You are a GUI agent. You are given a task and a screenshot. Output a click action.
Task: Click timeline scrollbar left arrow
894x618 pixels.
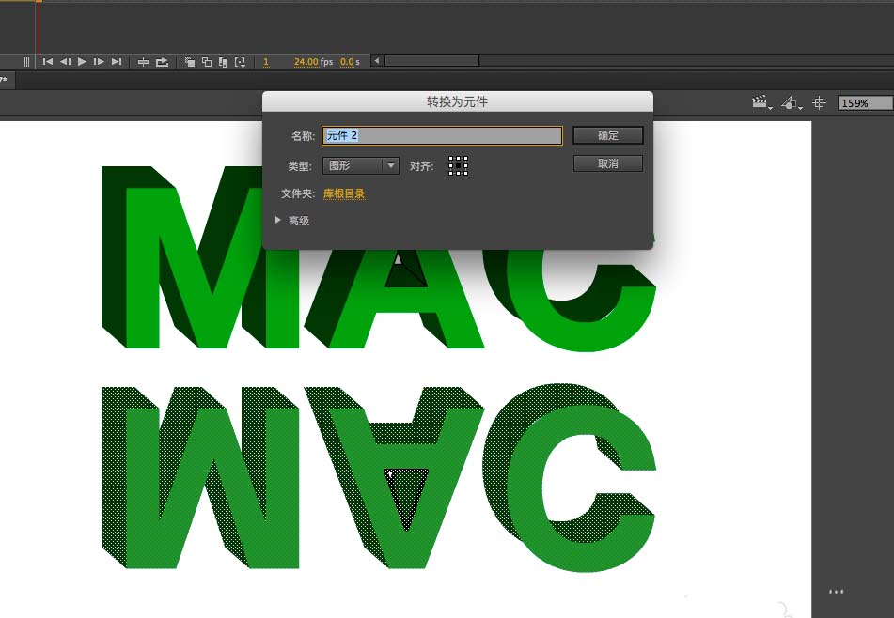(376, 60)
